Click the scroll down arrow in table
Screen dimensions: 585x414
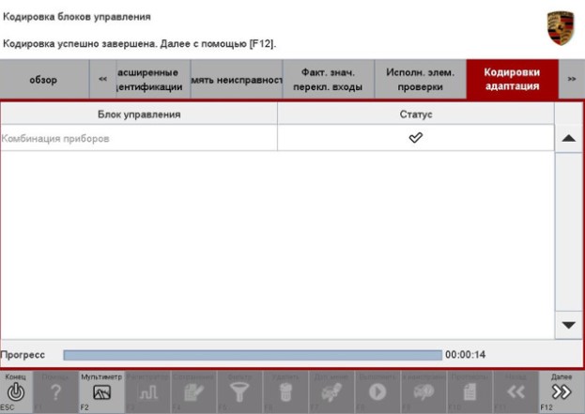[x=568, y=324]
